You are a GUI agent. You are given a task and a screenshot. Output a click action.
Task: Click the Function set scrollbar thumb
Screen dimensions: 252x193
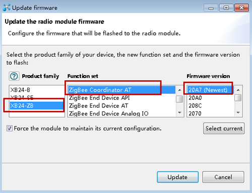point(179,99)
